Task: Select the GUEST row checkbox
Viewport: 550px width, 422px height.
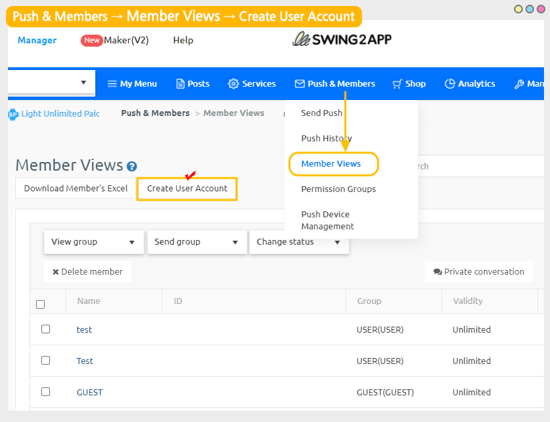Action: 45,391
